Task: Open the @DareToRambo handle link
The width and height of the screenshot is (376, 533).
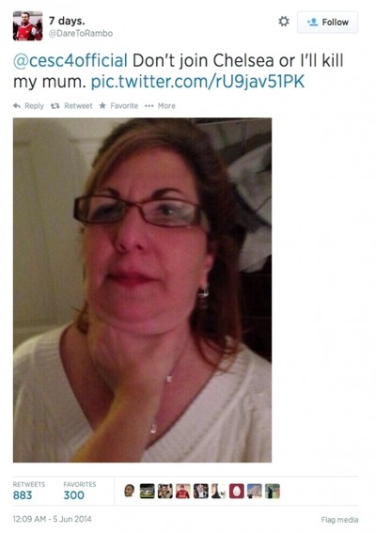Action: point(81,33)
